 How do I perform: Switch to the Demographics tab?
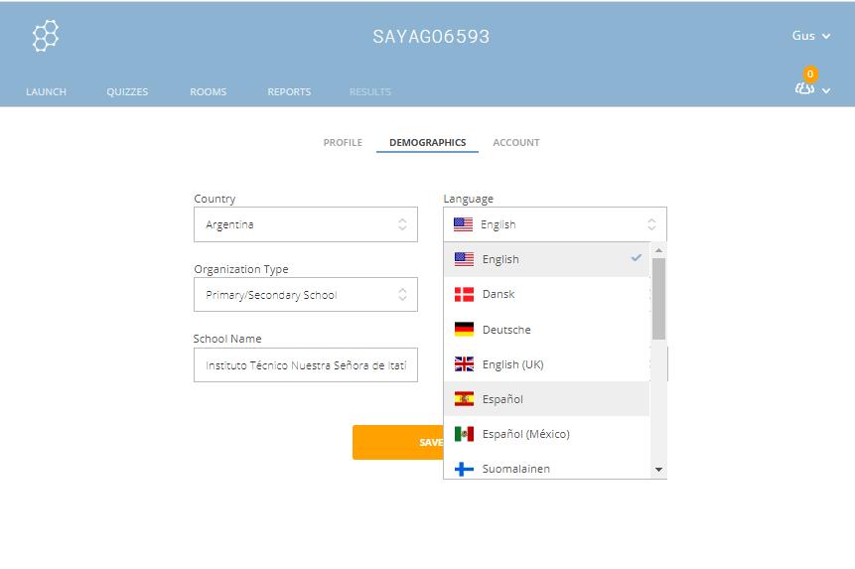coord(427,142)
